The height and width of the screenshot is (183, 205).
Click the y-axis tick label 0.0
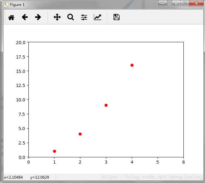coord(22,157)
